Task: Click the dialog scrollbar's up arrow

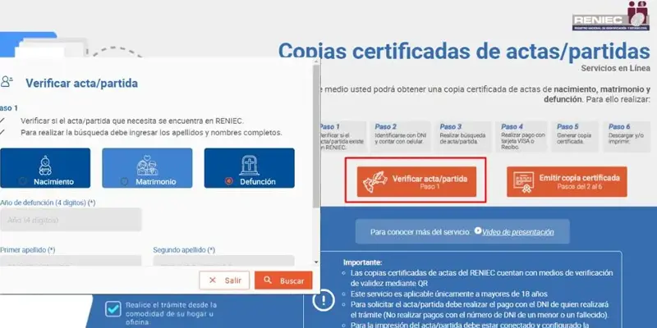Action: click(316, 61)
